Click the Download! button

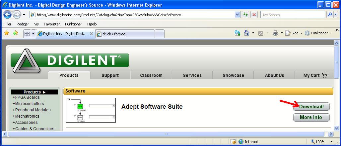point(311,107)
